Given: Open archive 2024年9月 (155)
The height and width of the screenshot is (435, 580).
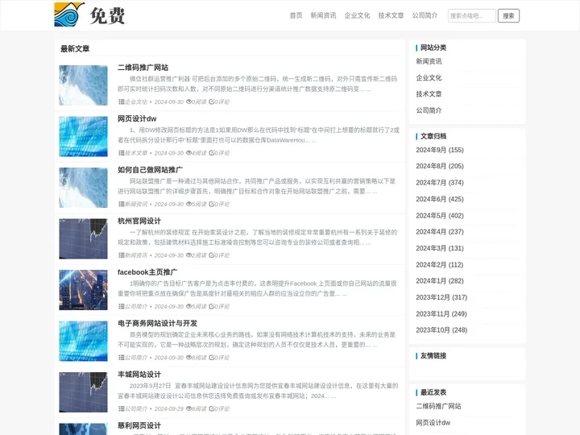Looking at the screenshot, I should point(440,150).
